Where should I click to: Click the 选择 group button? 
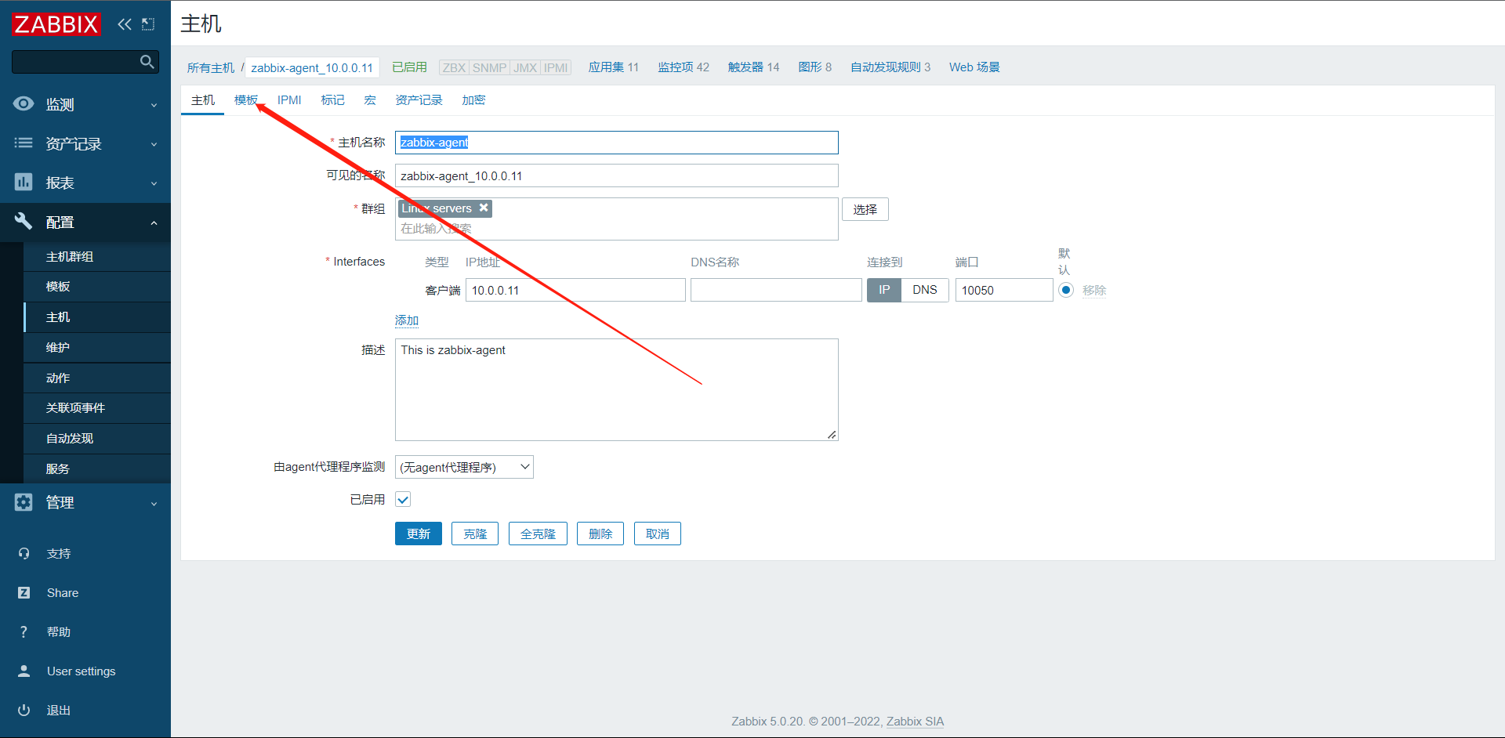tap(865, 209)
